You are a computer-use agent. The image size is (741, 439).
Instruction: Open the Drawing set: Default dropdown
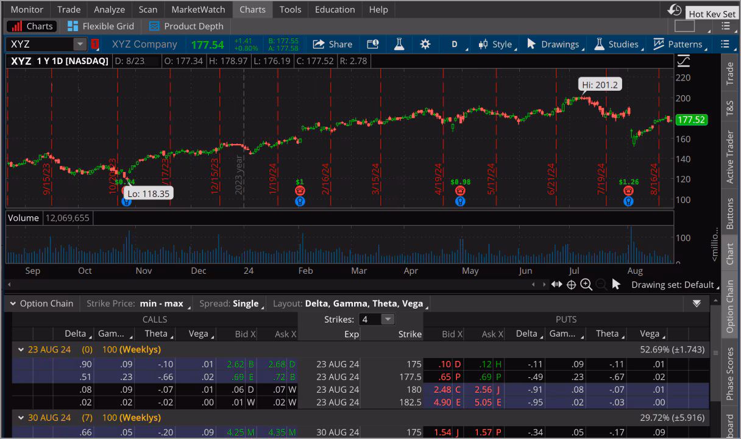pyautogui.click(x=674, y=284)
